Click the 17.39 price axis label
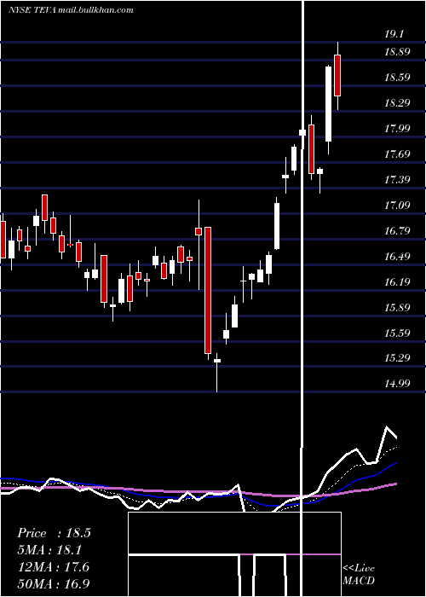Viewport: 426px width, 597px height. [397, 179]
